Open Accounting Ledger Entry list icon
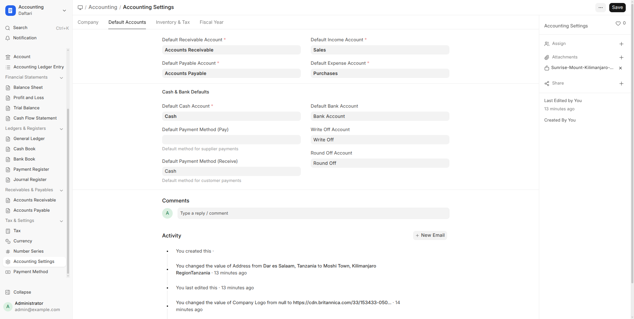This screenshot has width=634, height=319. [x=8, y=67]
